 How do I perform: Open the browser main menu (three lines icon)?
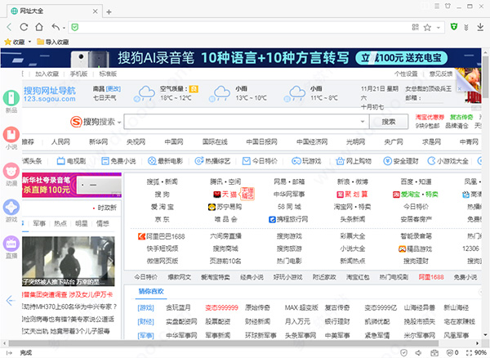(437, 6)
